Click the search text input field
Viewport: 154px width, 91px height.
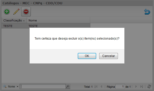tap(43, 86)
